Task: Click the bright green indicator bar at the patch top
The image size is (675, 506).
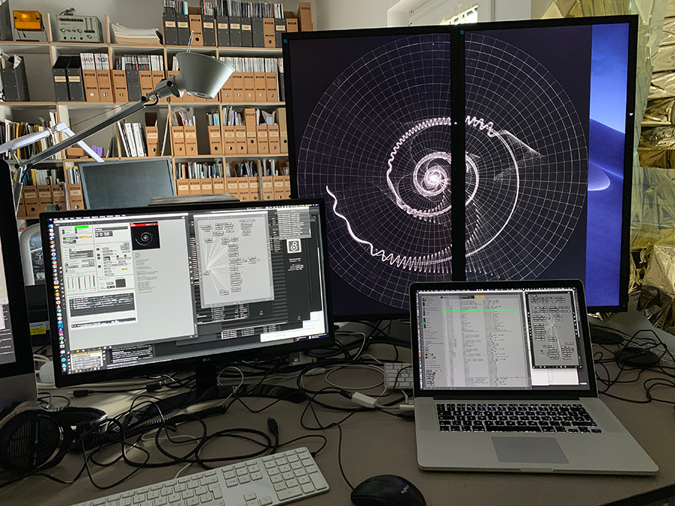Action: pos(81,228)
